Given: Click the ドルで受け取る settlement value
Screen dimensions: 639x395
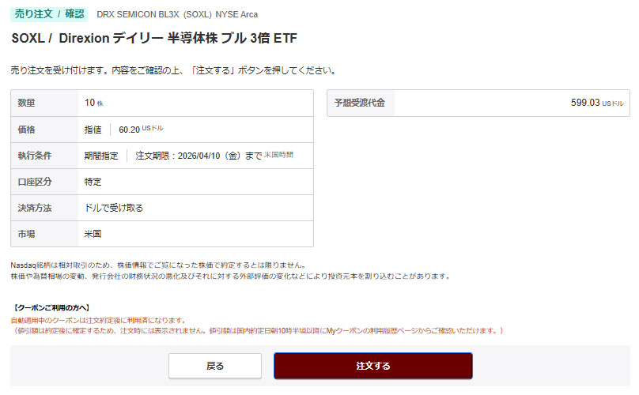Looking at the screenshot, I should (114, 208).
